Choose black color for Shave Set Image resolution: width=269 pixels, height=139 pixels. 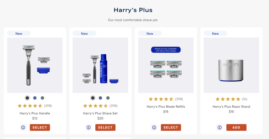click(93, 98)
